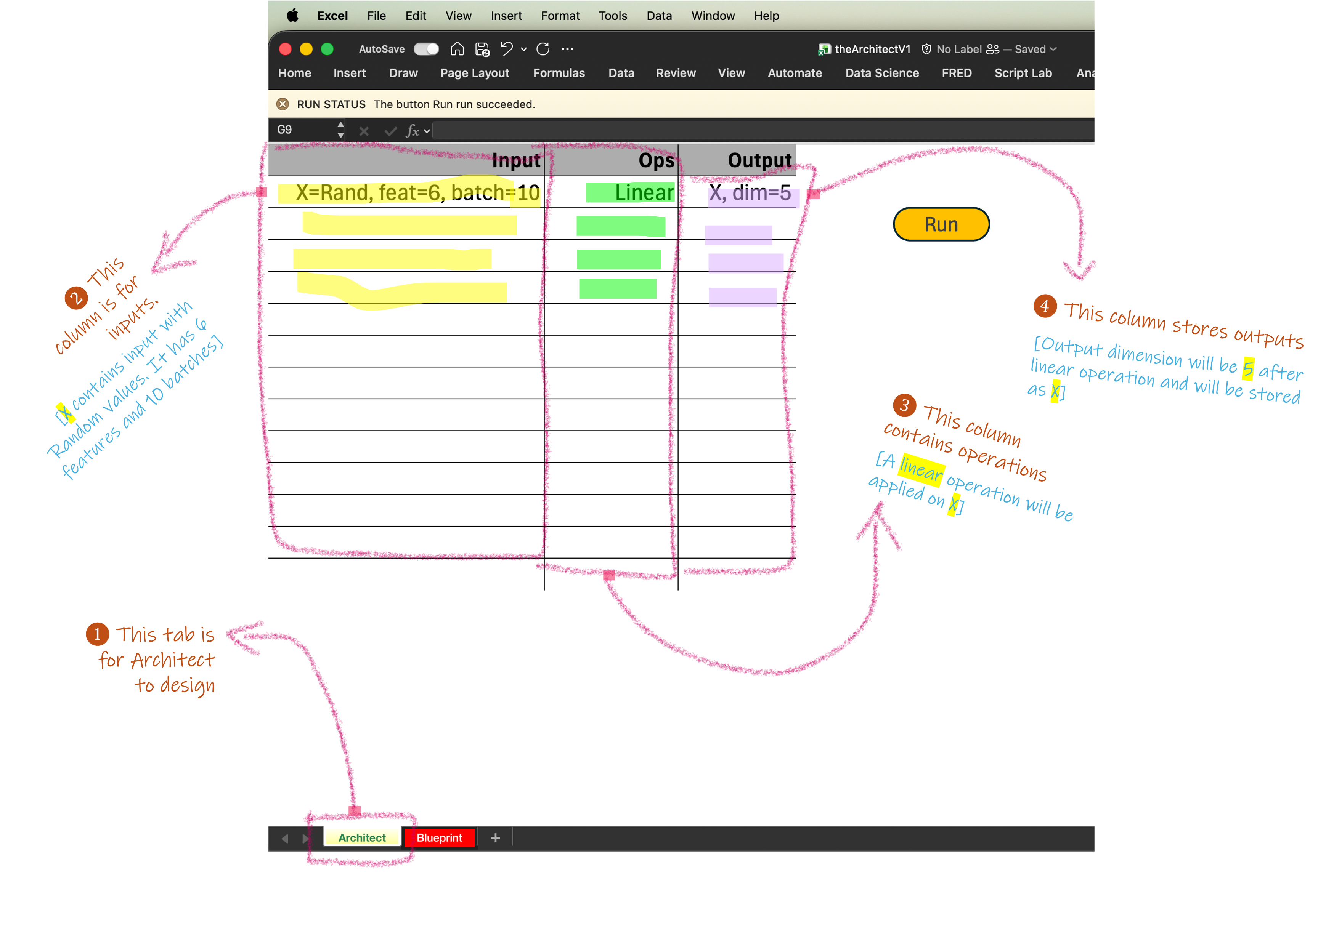The image size is (1326, 927).
Task: Open the Script Lab ribbon tab
Action: [x=1023, y=73]
